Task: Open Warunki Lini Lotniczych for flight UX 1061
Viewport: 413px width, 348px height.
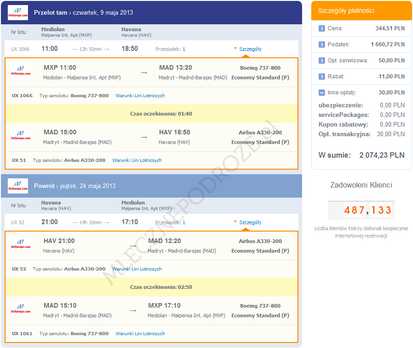Action: coord(140,334)
